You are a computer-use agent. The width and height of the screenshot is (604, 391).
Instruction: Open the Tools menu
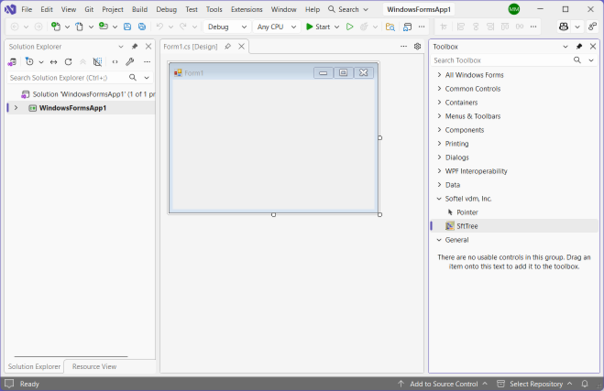(214, 9)
